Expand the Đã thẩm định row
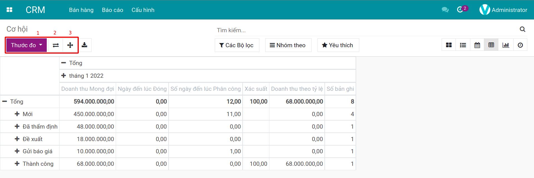This screenshot has width=534, height=178. (30, 127)
